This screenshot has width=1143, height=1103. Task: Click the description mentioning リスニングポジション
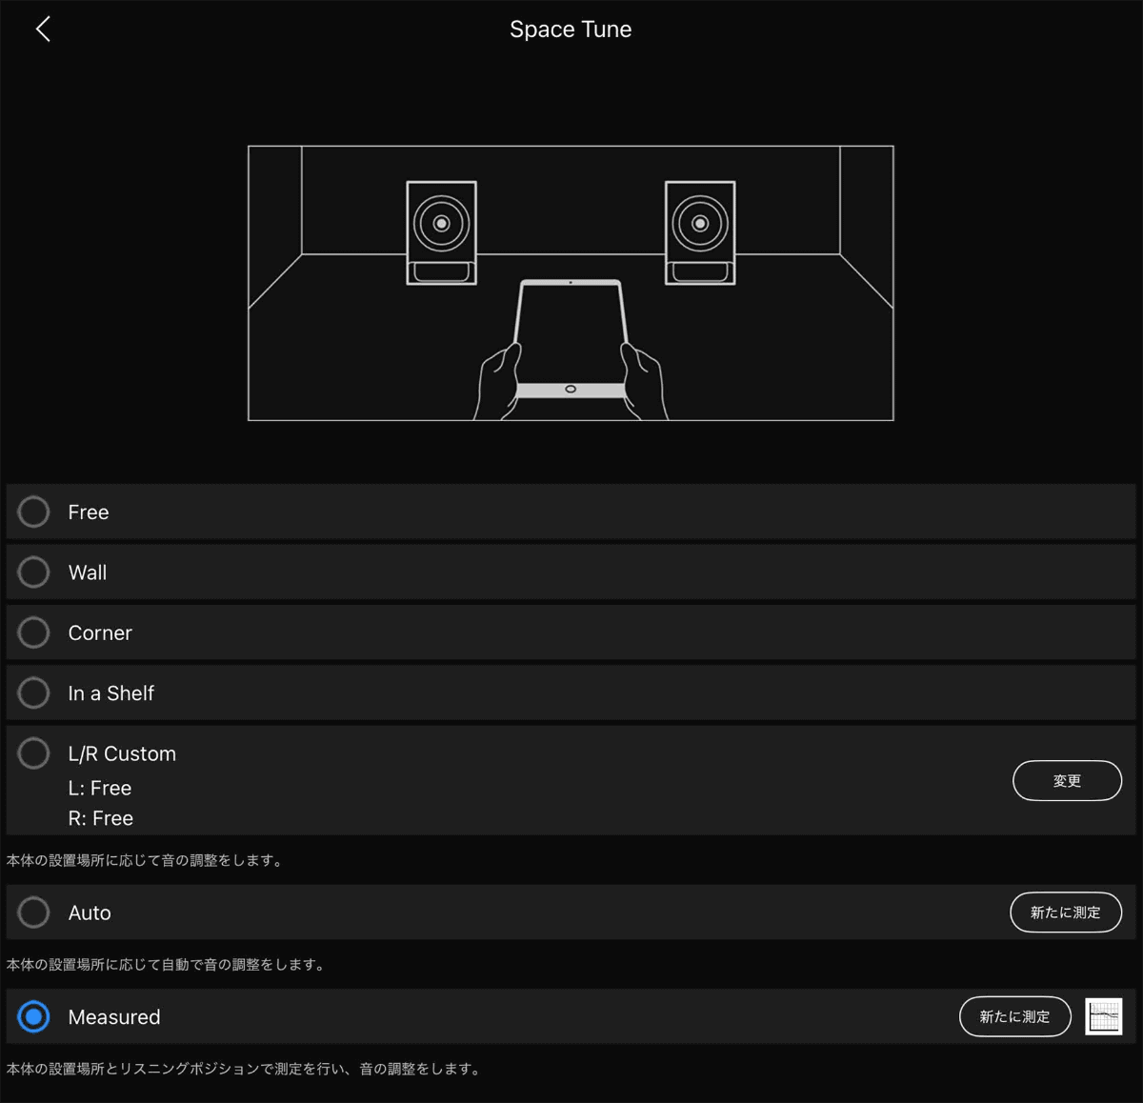tap(244, 1069)
